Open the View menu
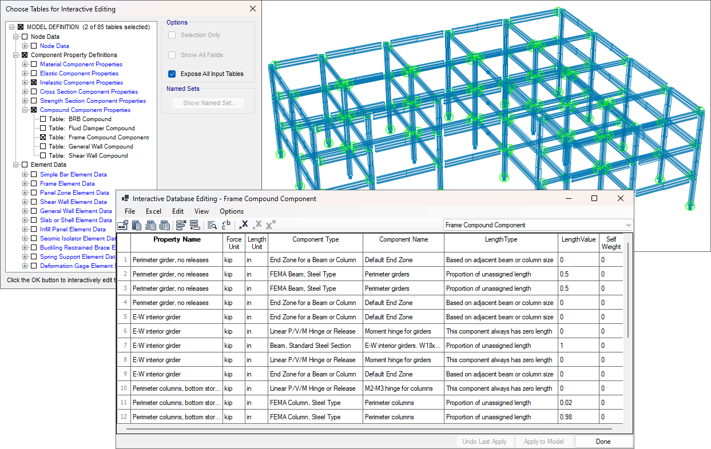 202,211
